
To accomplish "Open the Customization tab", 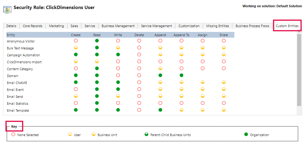I will 189,26.
